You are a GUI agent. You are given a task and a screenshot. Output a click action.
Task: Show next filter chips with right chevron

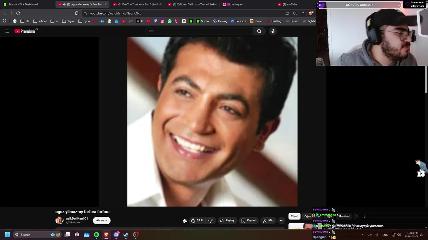[364, 216]
